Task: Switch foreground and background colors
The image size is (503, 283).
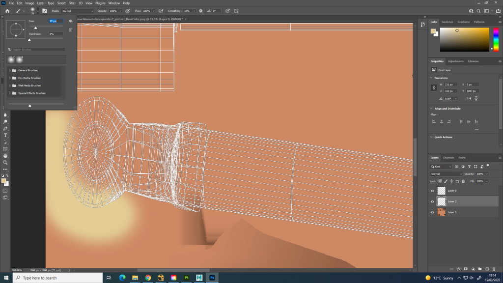Action: point(7,176)
